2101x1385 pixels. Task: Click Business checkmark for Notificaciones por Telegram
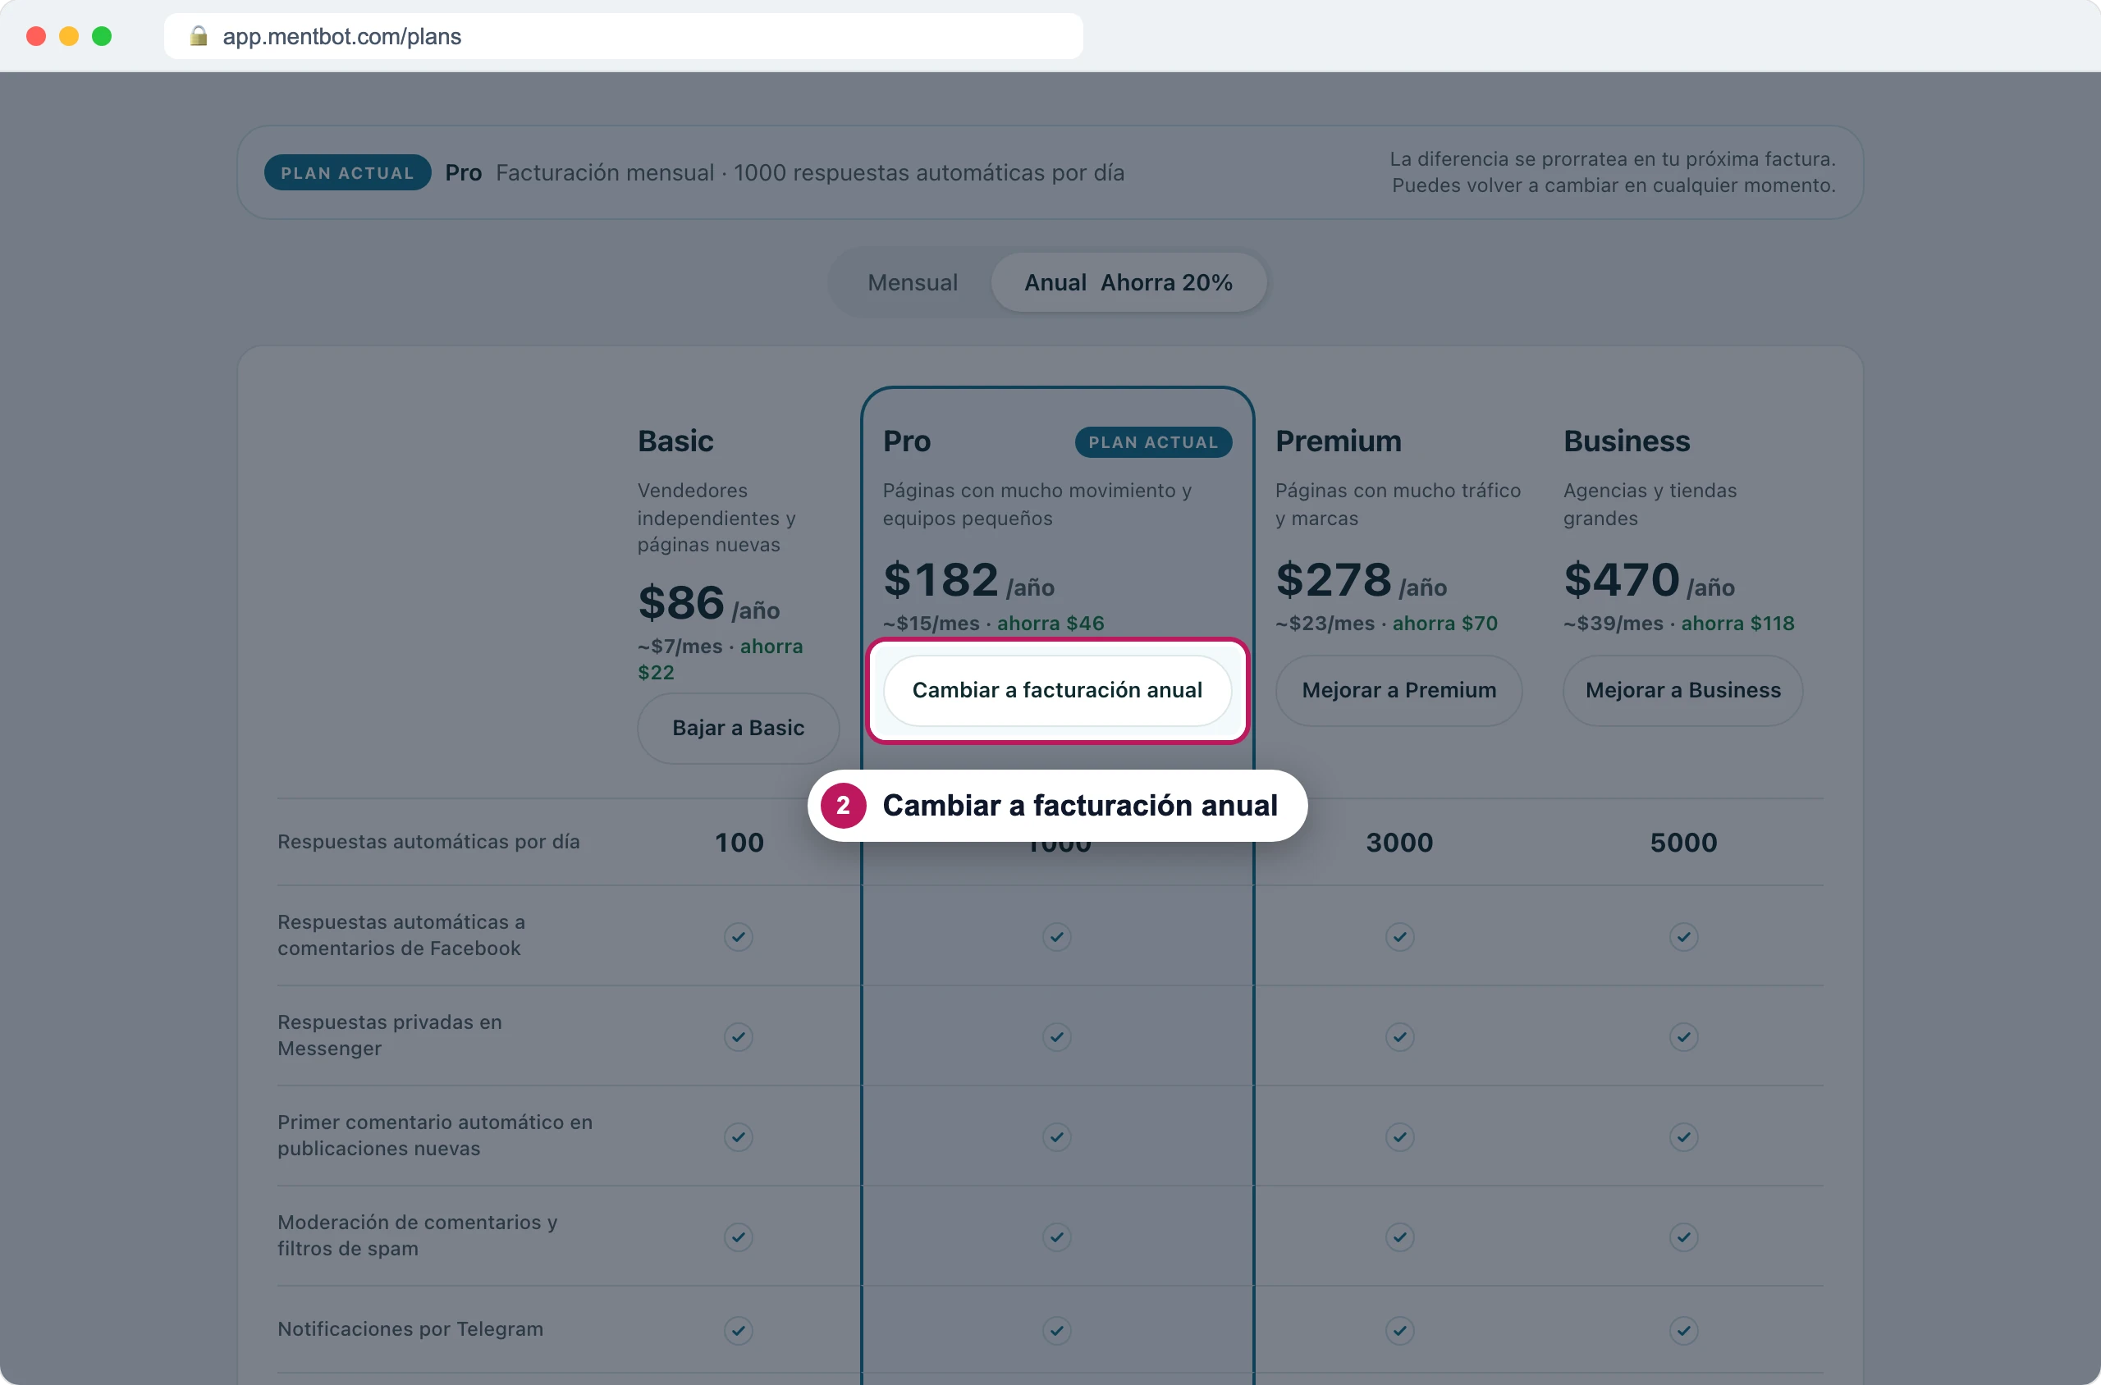click(x=1683, y=1329)
